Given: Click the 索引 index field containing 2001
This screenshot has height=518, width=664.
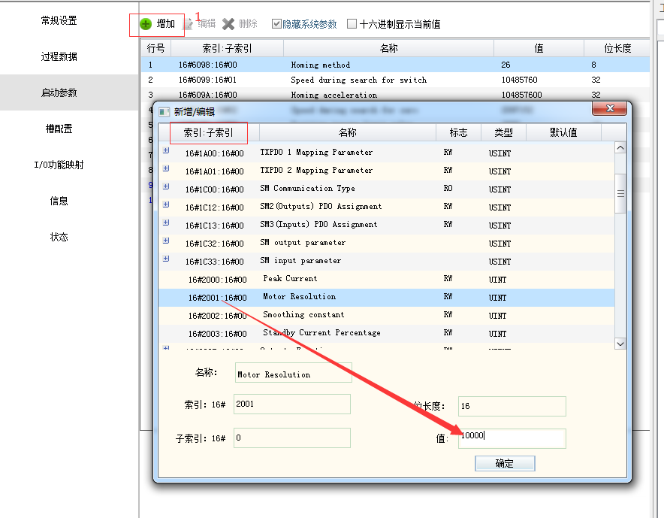Looking at the screenshot, I should (x=291, y=404).
